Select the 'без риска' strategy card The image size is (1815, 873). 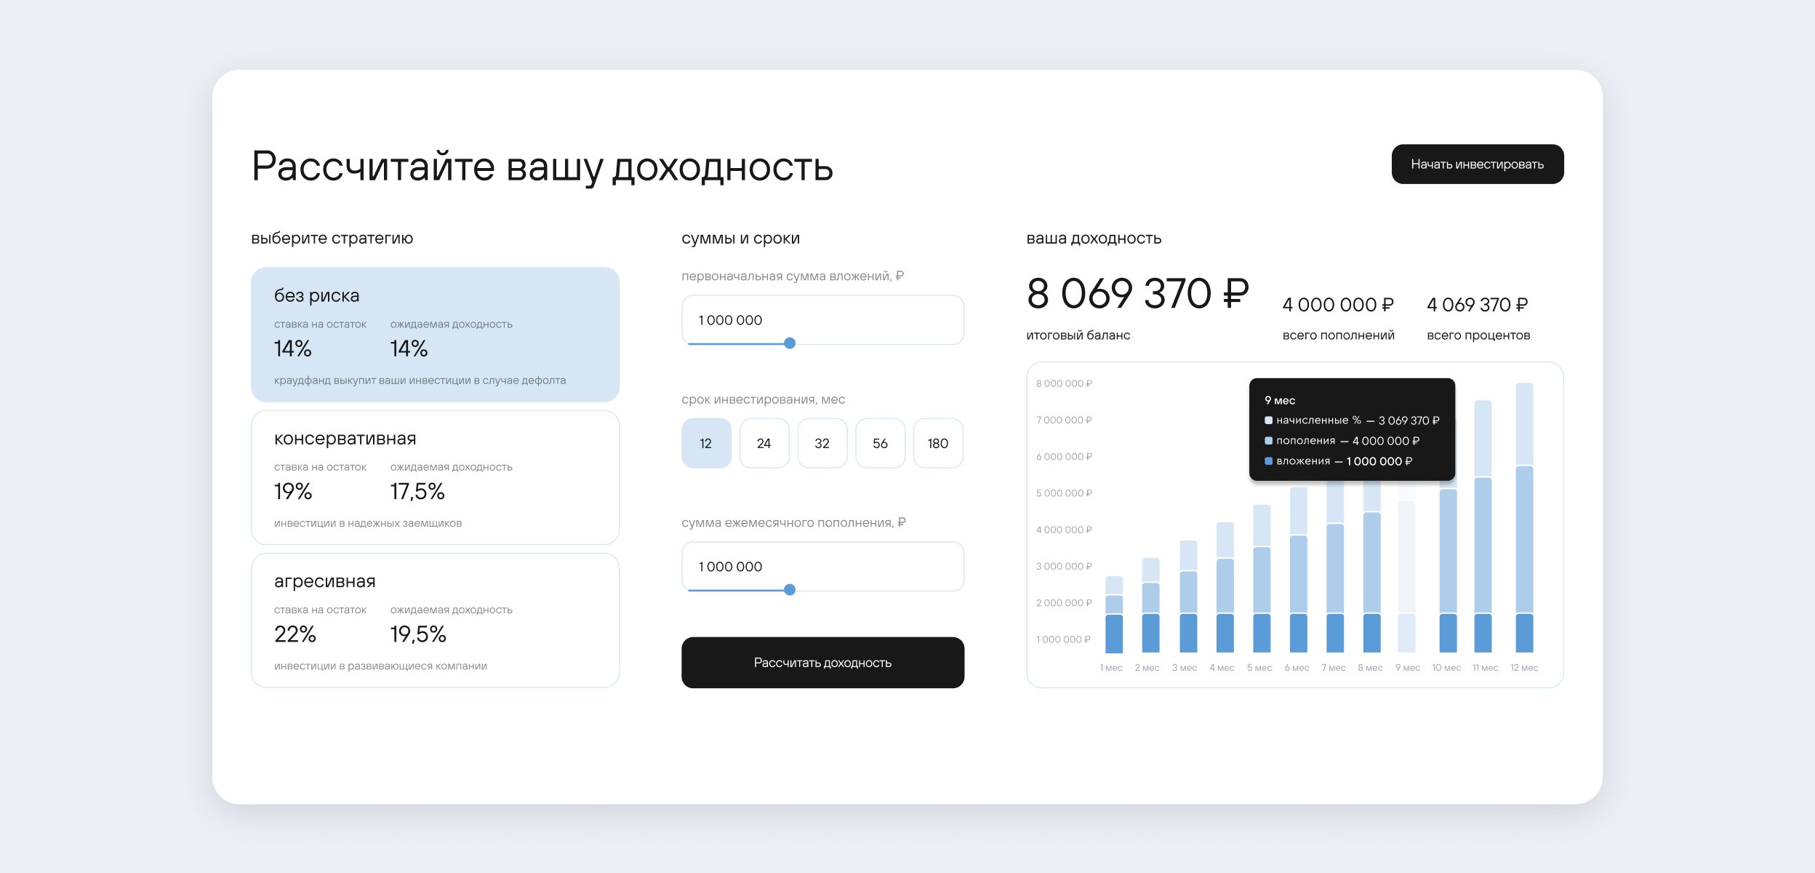pos(435,334)
